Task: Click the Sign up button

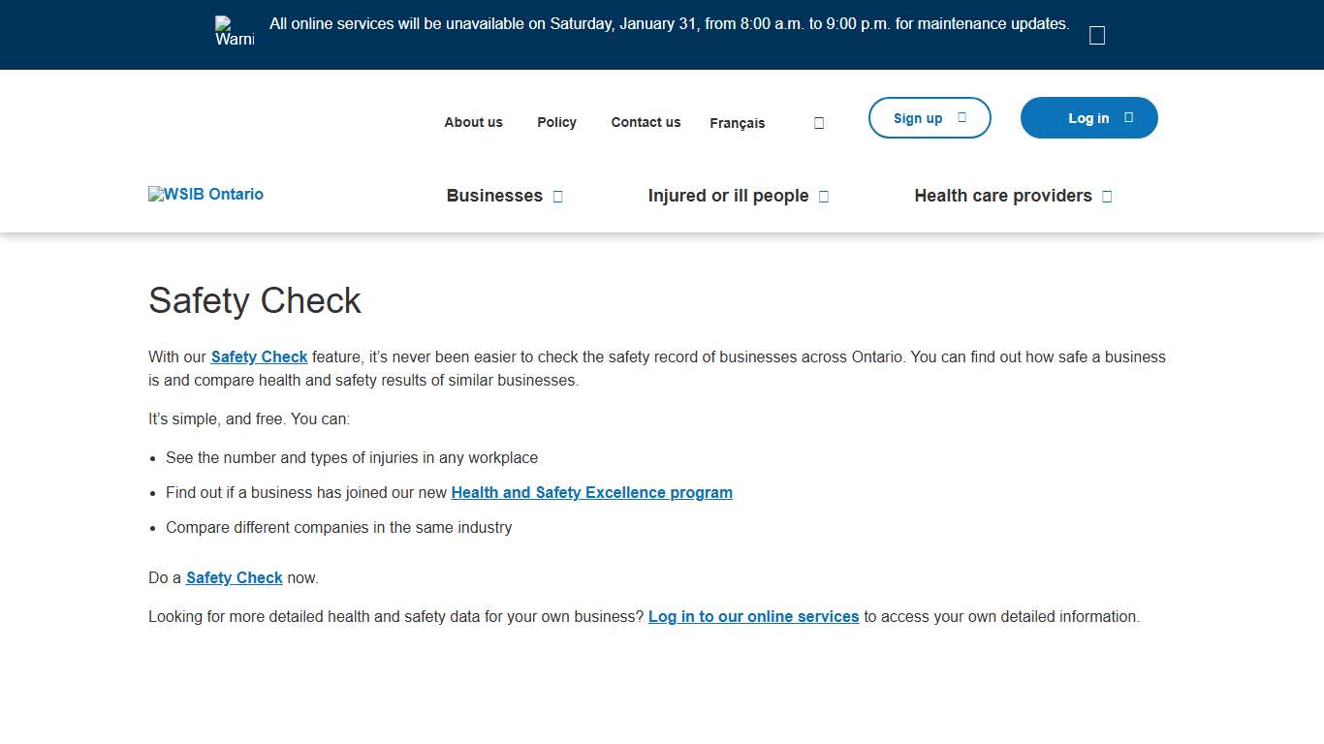Action: [x=929, y=117]
